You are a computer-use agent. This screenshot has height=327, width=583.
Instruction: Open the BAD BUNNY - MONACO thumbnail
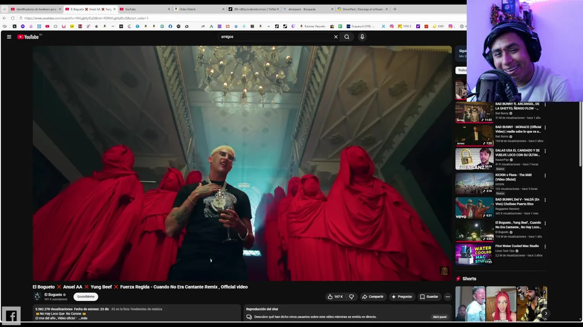coord(474,135)
